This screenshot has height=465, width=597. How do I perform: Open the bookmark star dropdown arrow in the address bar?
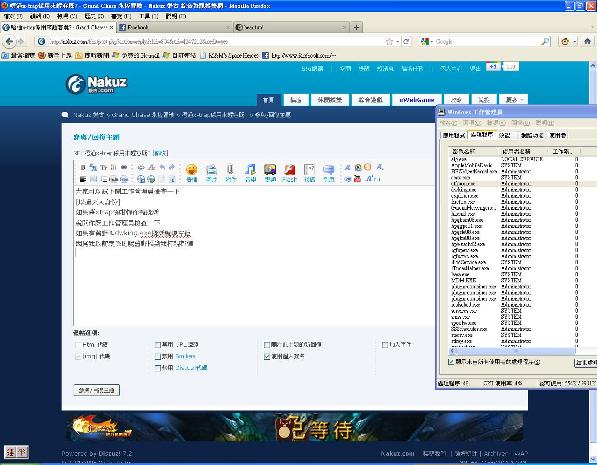tap(397, 41)
